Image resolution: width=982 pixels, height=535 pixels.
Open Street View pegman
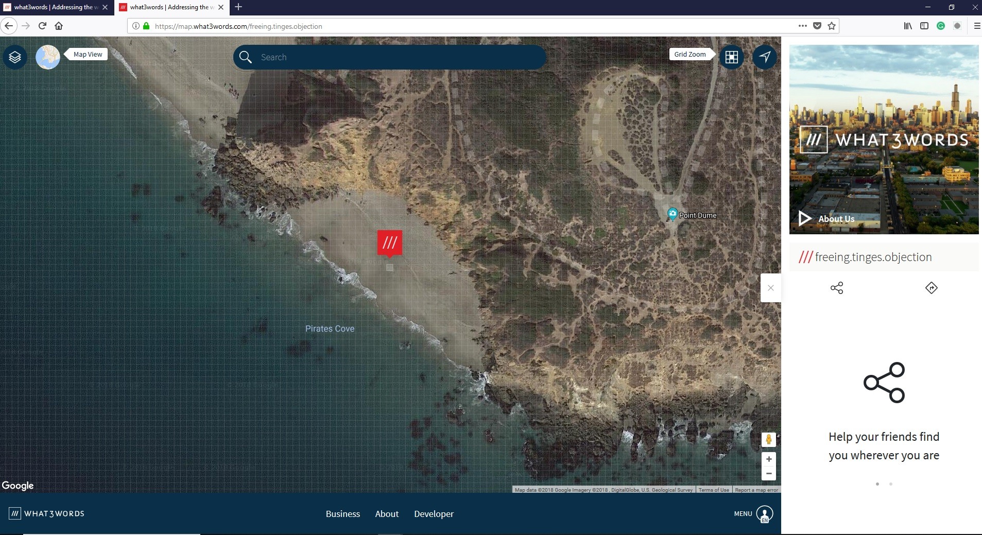[x=768, y=439]
